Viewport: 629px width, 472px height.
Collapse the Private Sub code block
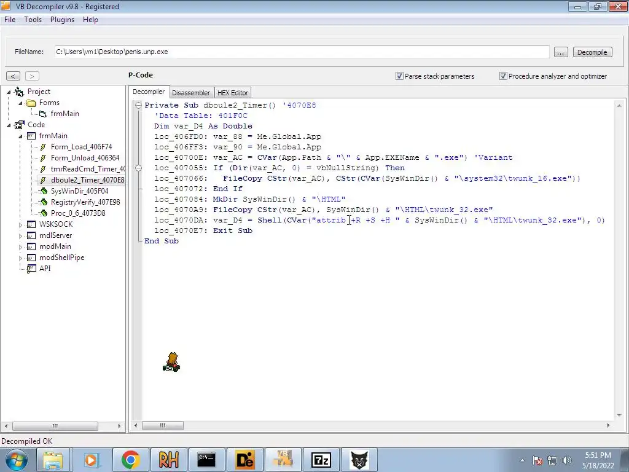click(x=138, y=105)
